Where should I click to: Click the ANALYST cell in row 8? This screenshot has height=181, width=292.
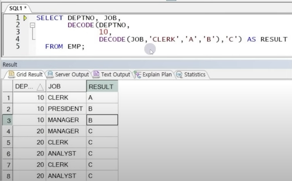click(x=66, y=176)
